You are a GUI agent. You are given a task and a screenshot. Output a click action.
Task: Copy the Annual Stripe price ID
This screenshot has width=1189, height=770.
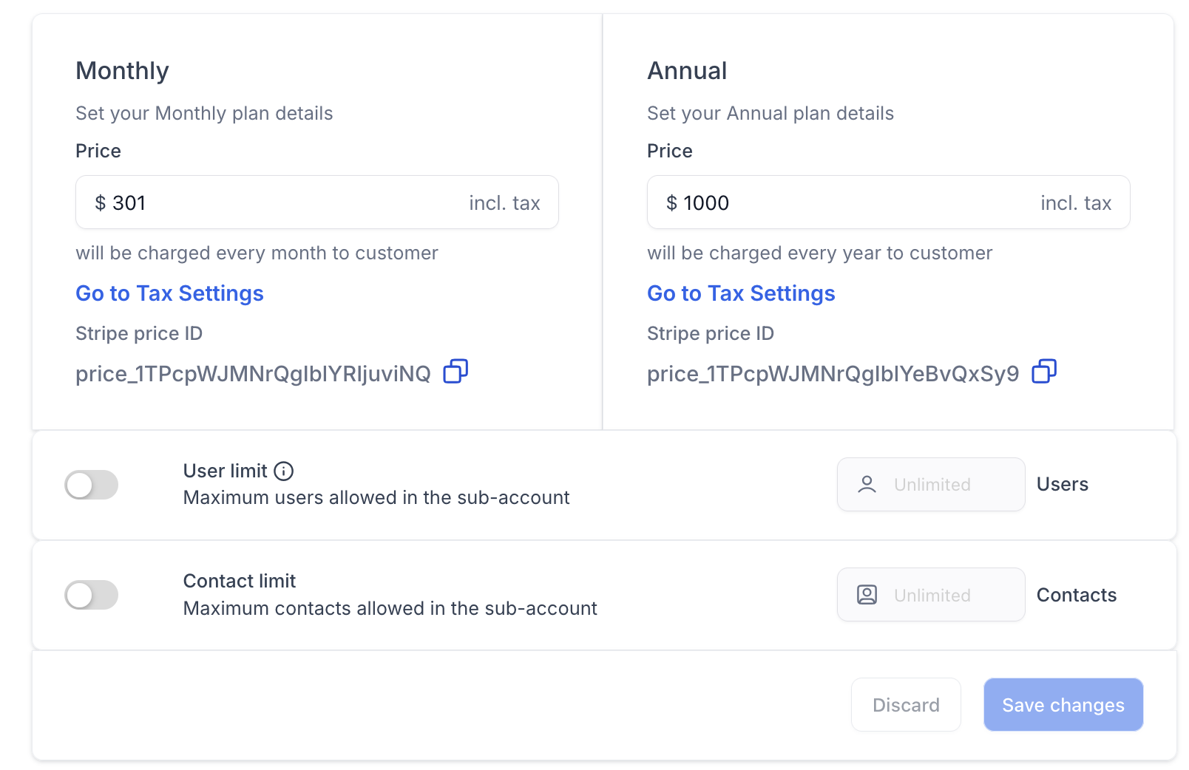1044,372
